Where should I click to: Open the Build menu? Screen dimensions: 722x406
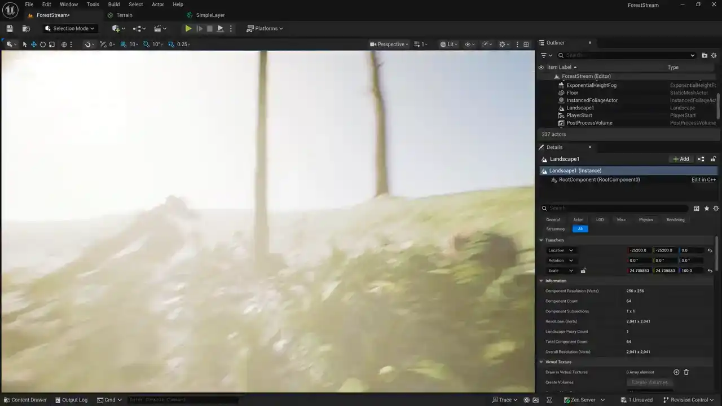(114, 5)
